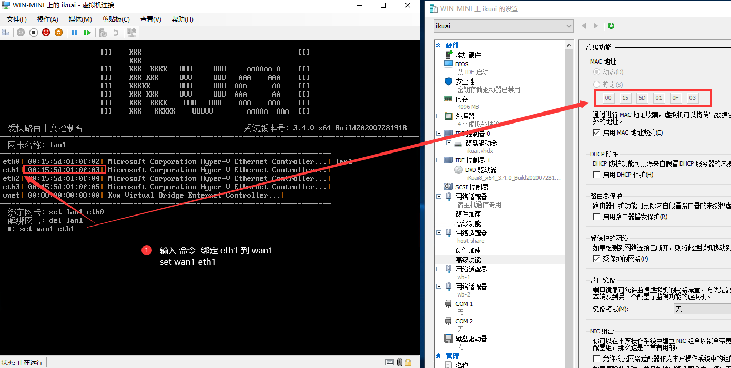Open the 镜像模式 dropdown showing 无

[702, 309]
